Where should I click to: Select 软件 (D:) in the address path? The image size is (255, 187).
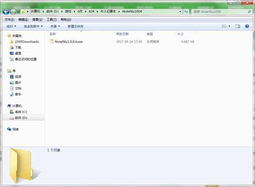tap(52, 11)
